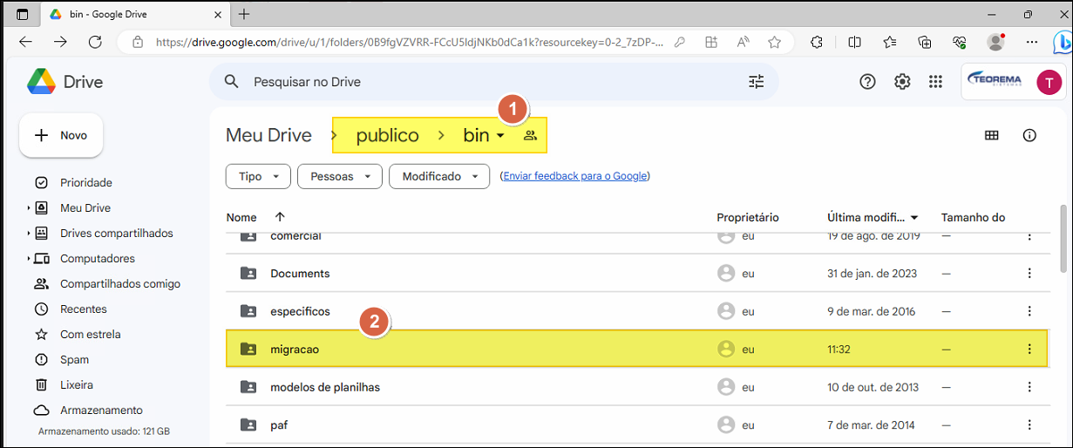Click the browser address bar URL
This screenshot has height=448, width=1073.
[x=409, y=42]
